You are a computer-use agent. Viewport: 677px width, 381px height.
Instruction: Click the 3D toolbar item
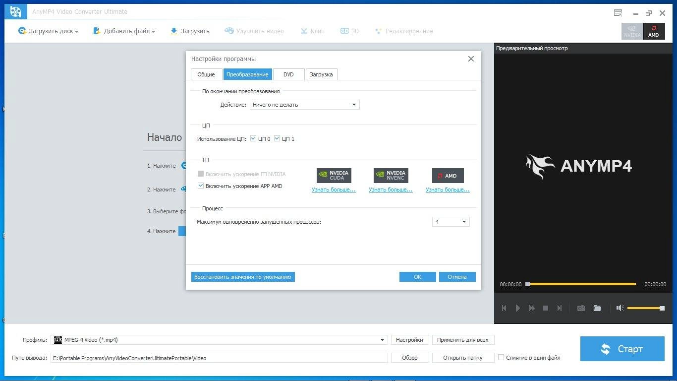(349, 31)
